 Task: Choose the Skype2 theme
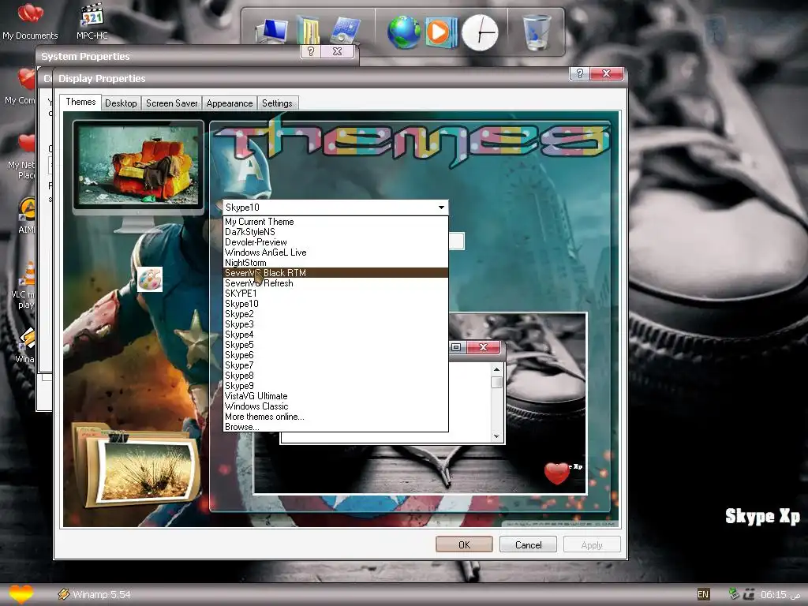(335, 314)
